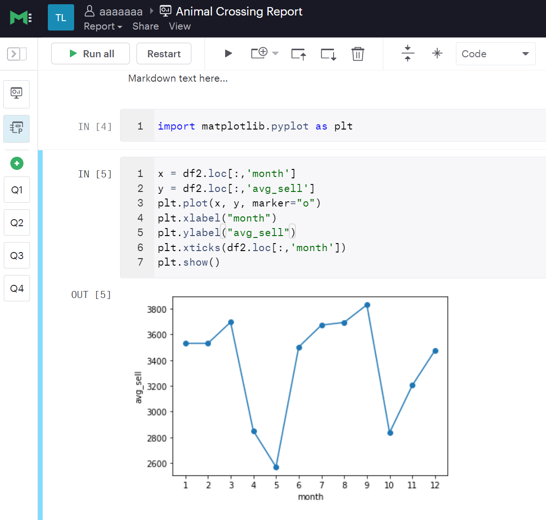The width and height of the screenshot is (546, 520).
Task: Click the Run all button
Action: (91, 54)
